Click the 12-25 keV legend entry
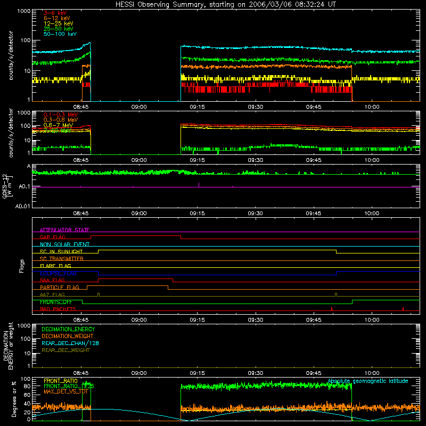The width and height of the screenshot is (426, 426). point(59,23)
